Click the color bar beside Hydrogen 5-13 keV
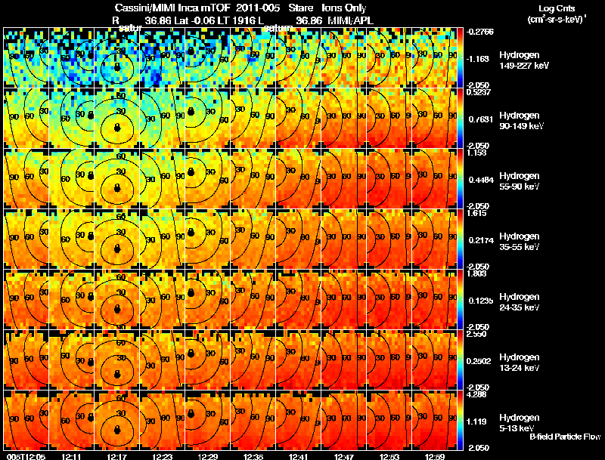605x460 pixels. coord(460,420)
